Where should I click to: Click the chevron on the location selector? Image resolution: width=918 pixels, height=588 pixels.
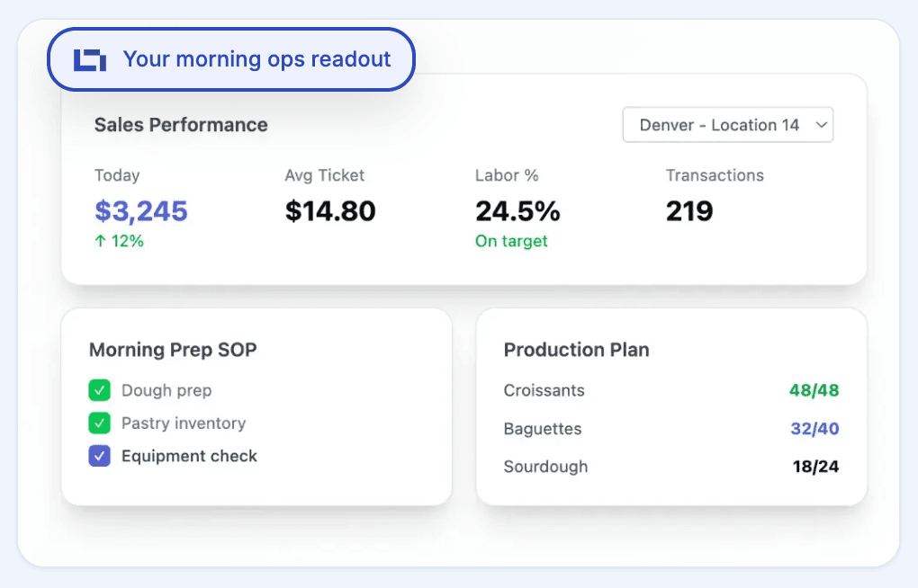coord(822,125)
